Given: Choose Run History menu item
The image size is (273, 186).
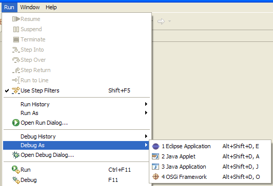Looking at the screenshot, I should 76,104.
